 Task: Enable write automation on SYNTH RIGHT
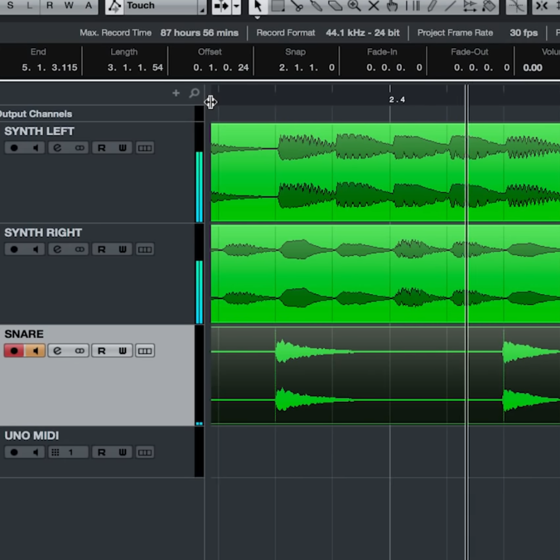pyautogui.click(x=122, y=249)
